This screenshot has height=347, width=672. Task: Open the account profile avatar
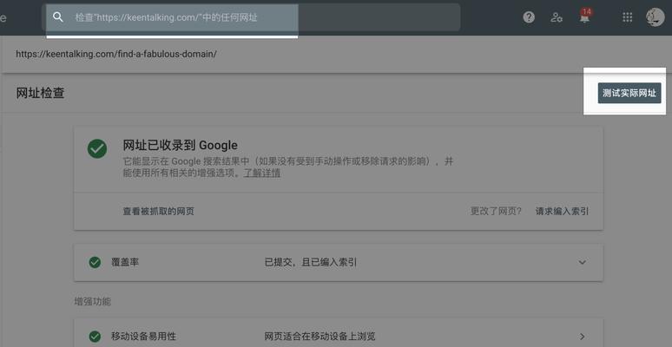pyautogui.click(x=656, y=17)
